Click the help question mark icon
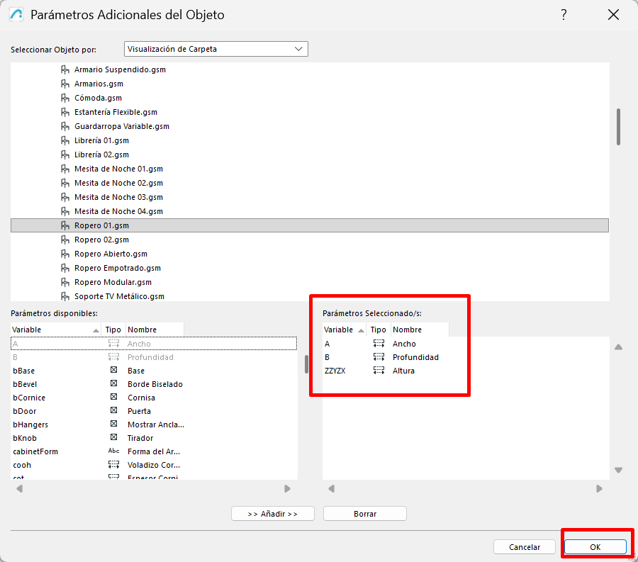This screenshot has width=638, height=562. pyautogui.click(x=564, y=15)
